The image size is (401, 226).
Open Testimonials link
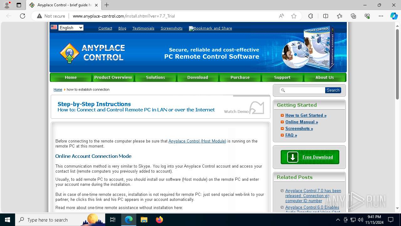pos(143,28)
